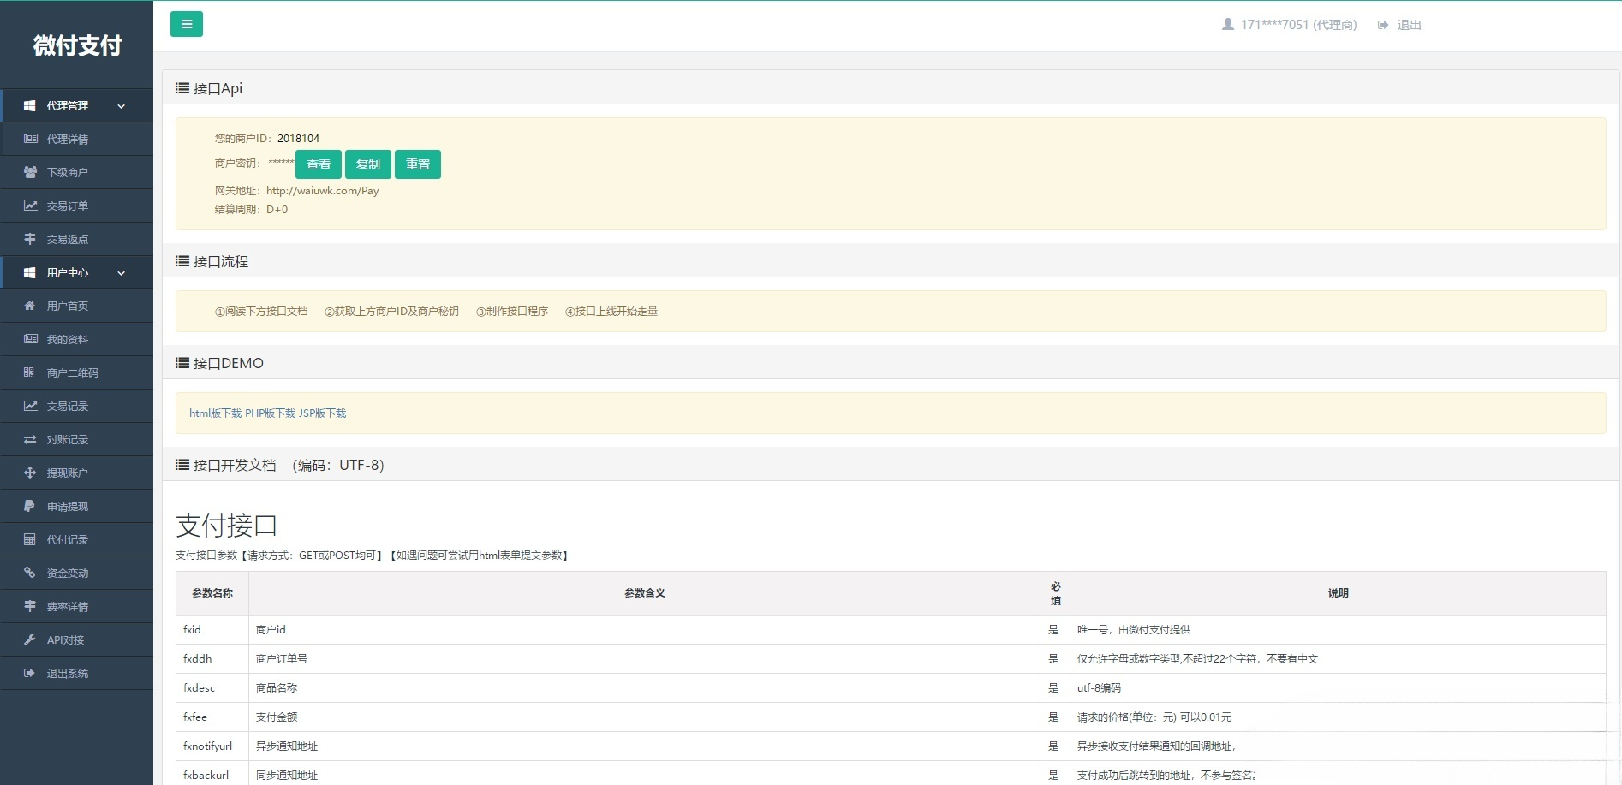Screen dimensions: 1622x785
Task: Click 重置 to reset the merchant key
Action: click(418, 164)
